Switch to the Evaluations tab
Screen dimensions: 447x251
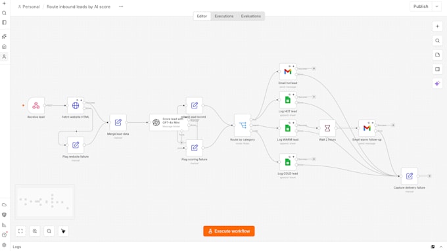(251, 16)
